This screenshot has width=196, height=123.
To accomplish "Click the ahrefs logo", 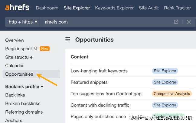I will tap(17, 7).
